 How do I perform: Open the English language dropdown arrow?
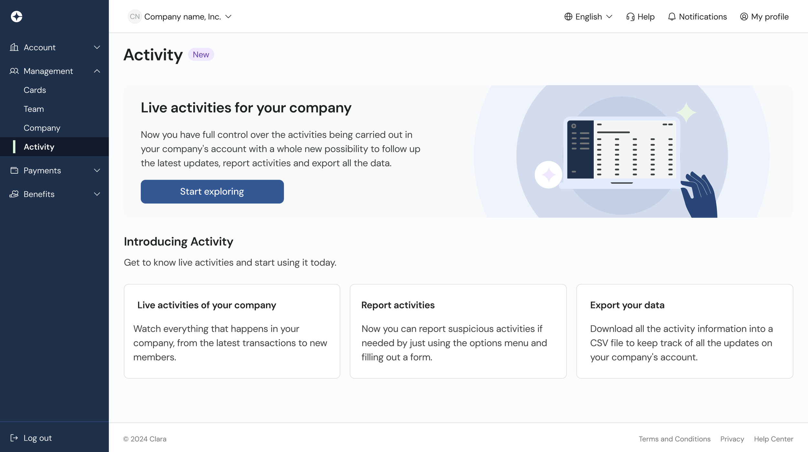609,16
